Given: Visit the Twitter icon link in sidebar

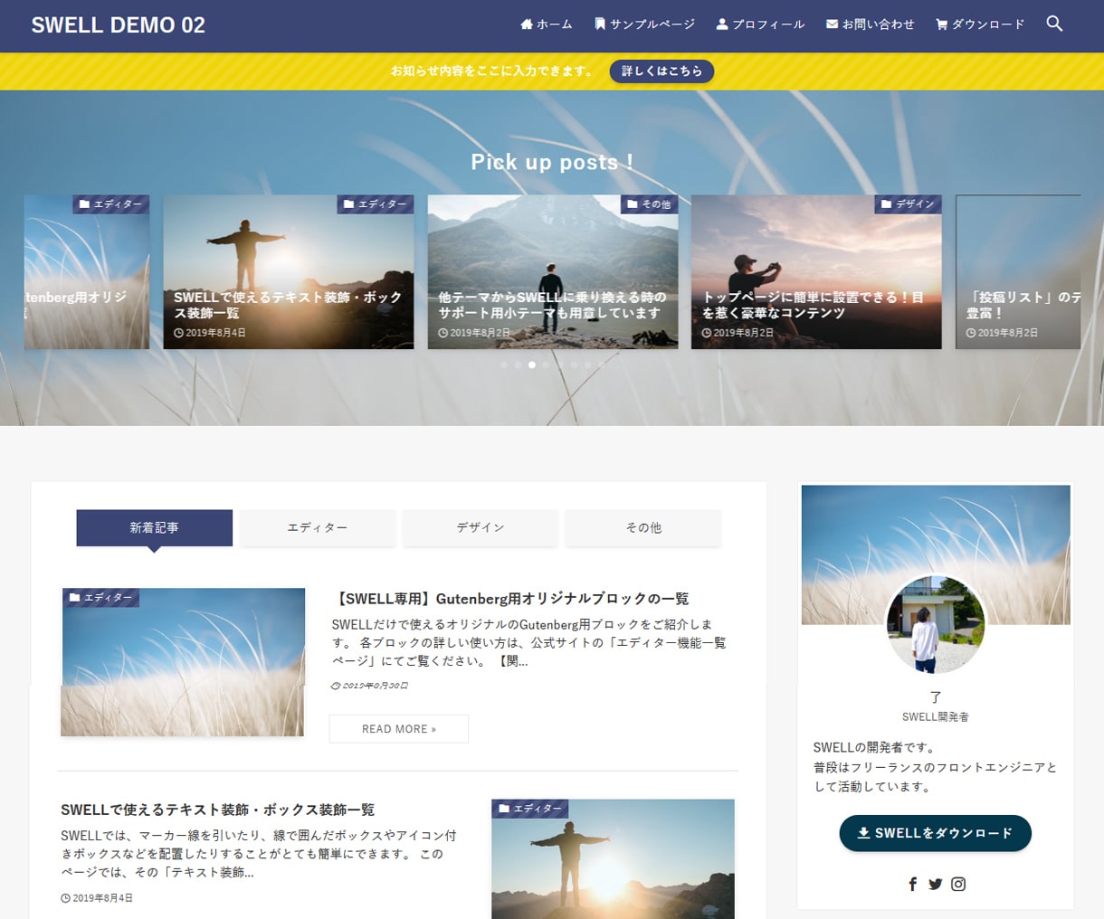Looking at the screenshot, I should pyautogui.click(x=935, y=884).
